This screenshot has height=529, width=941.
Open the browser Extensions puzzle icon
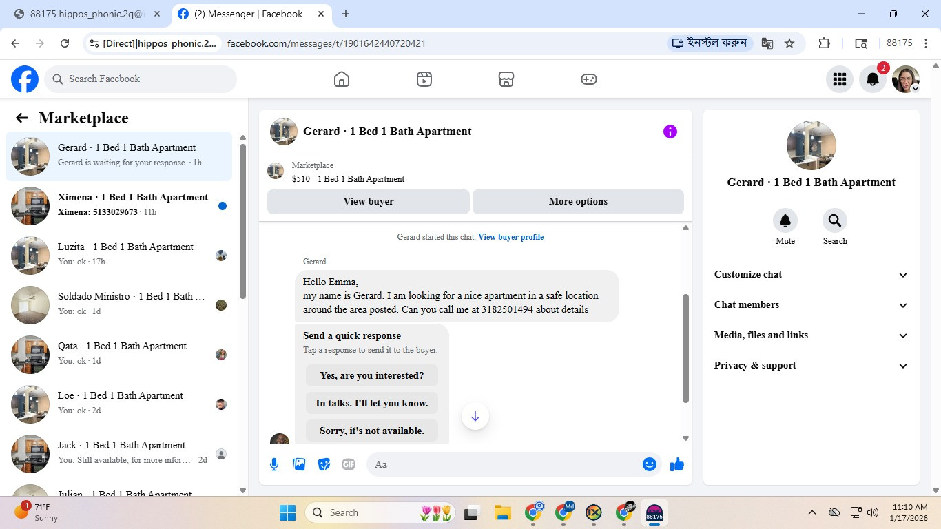point(825,43)
